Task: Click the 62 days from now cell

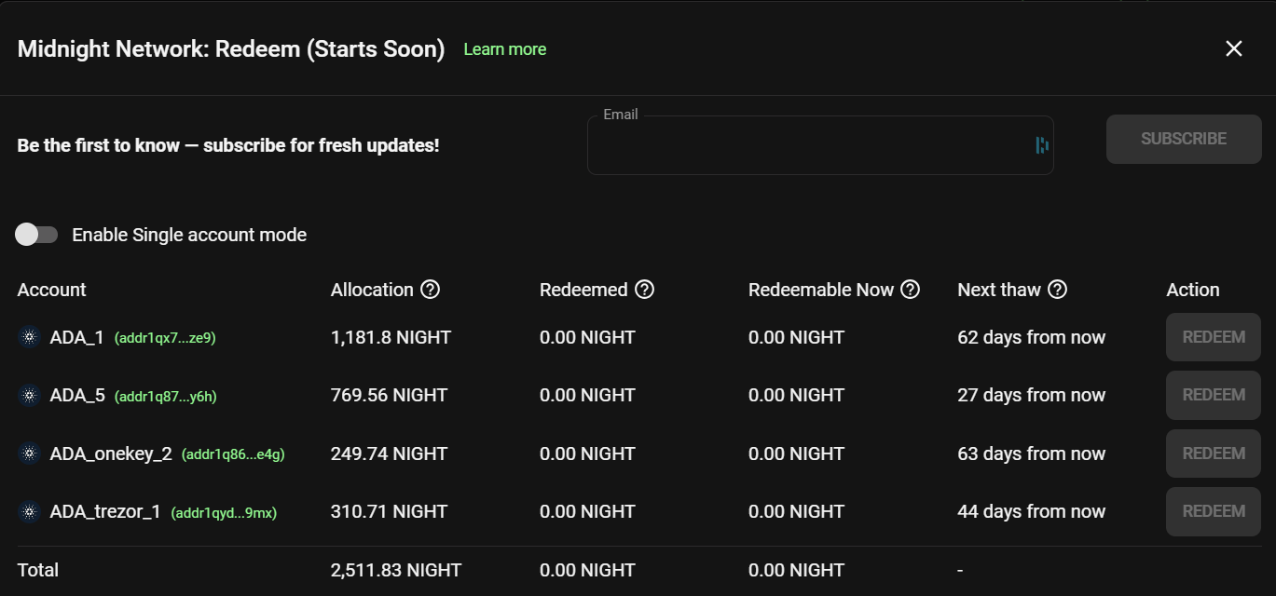Action: 1032,337
